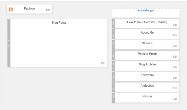Edit the Blog Archive gadget
The width and height of the screenshot is (187, 110).
click(x=175, y=67)
